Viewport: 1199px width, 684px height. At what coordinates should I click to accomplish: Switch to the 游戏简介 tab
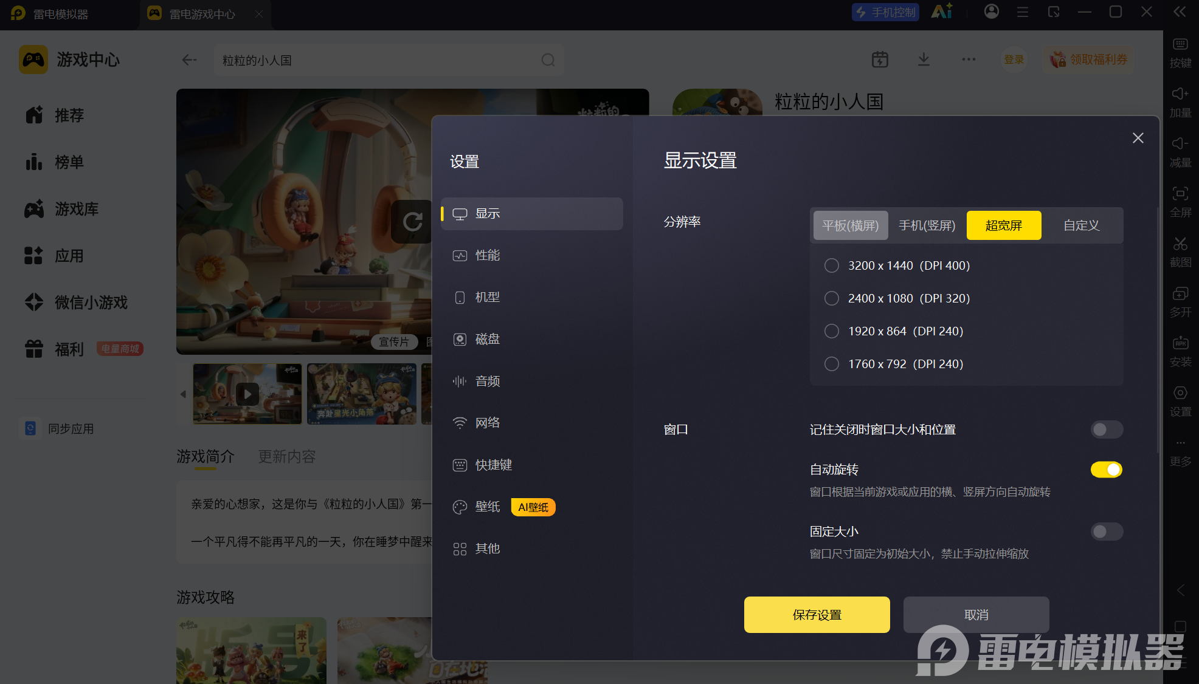click(206, 457)
